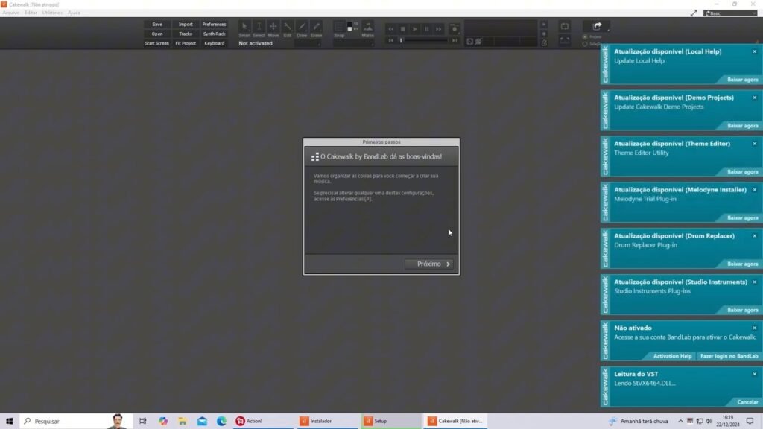Dismiss the Drum Replacer notification
763x429 pixels.
[x=755, y=236]
